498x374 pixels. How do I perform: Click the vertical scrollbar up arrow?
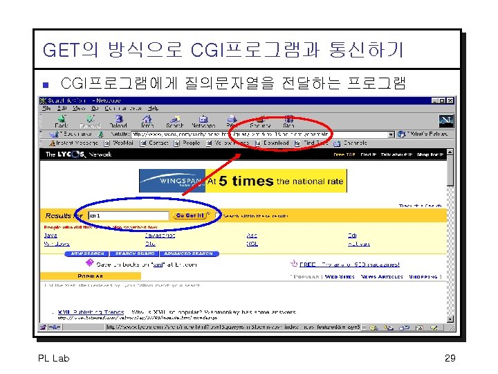(x=450, y=152)
